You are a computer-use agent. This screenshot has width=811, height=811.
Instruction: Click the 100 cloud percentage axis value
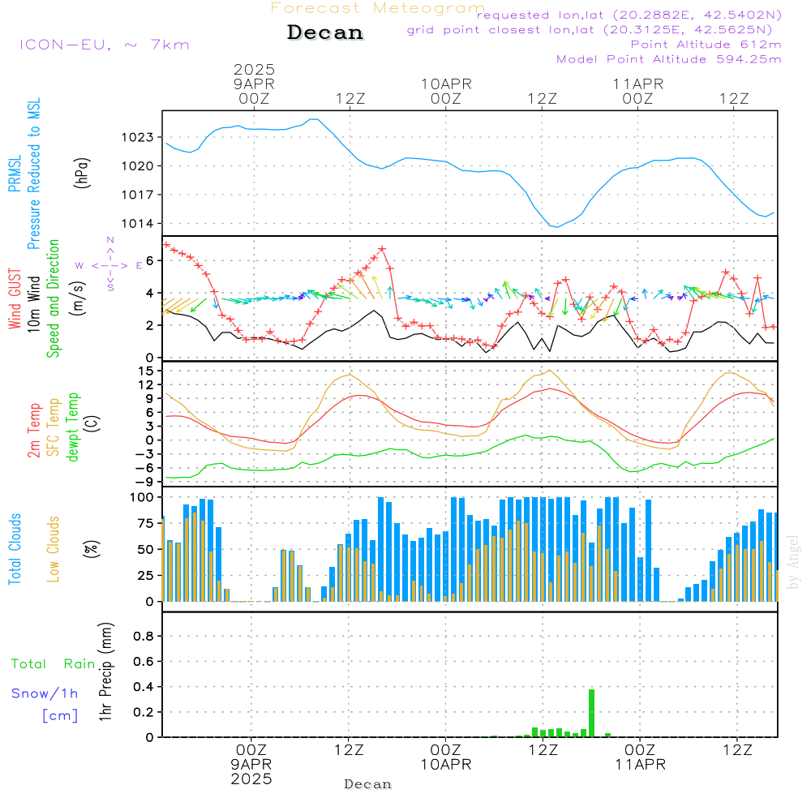click(142, 498)
